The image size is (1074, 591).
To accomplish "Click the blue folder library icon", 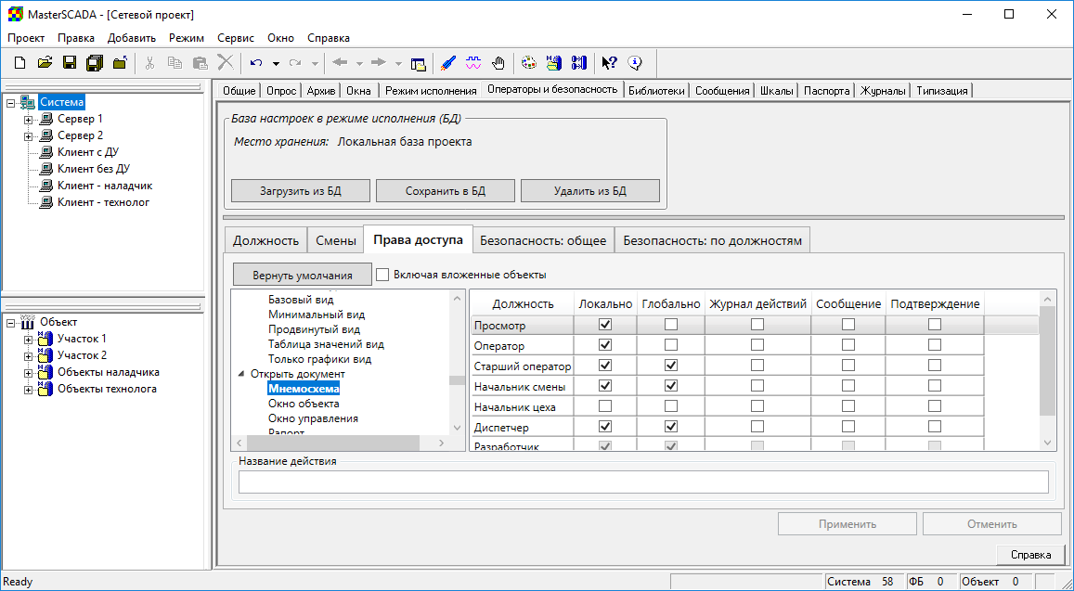I will (553, 63).
